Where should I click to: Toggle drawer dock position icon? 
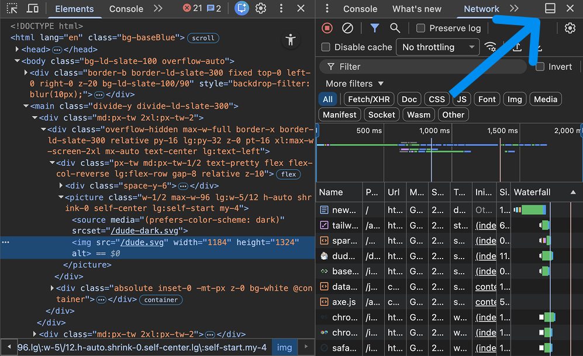[550, 9]
